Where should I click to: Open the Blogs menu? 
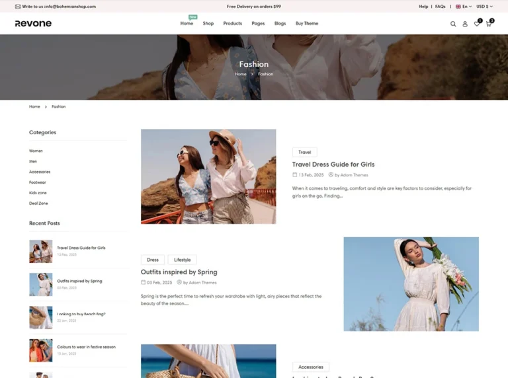pyautogui.click(x=280, y=23)
